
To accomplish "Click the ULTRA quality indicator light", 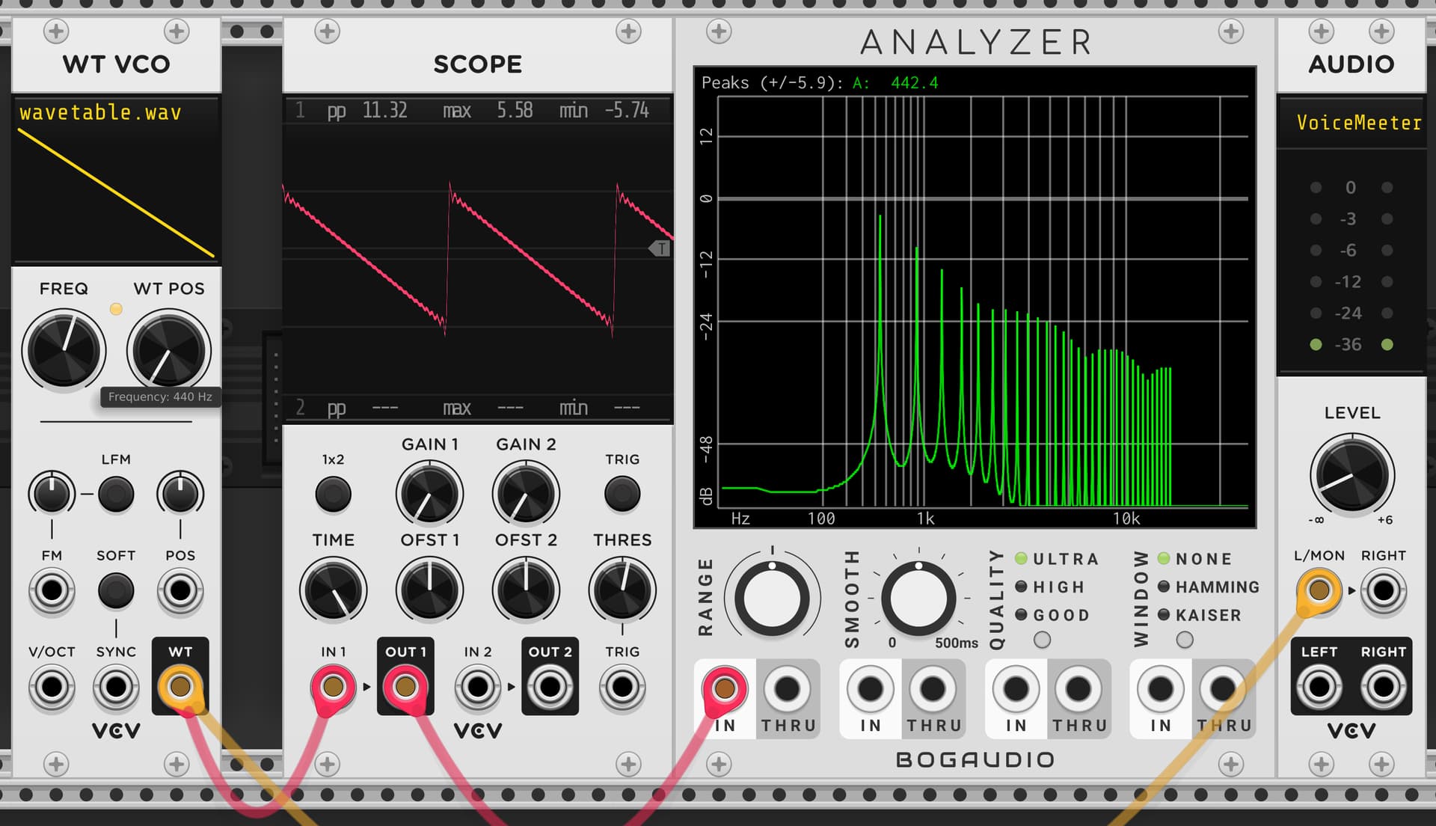I will [1021, 558].
